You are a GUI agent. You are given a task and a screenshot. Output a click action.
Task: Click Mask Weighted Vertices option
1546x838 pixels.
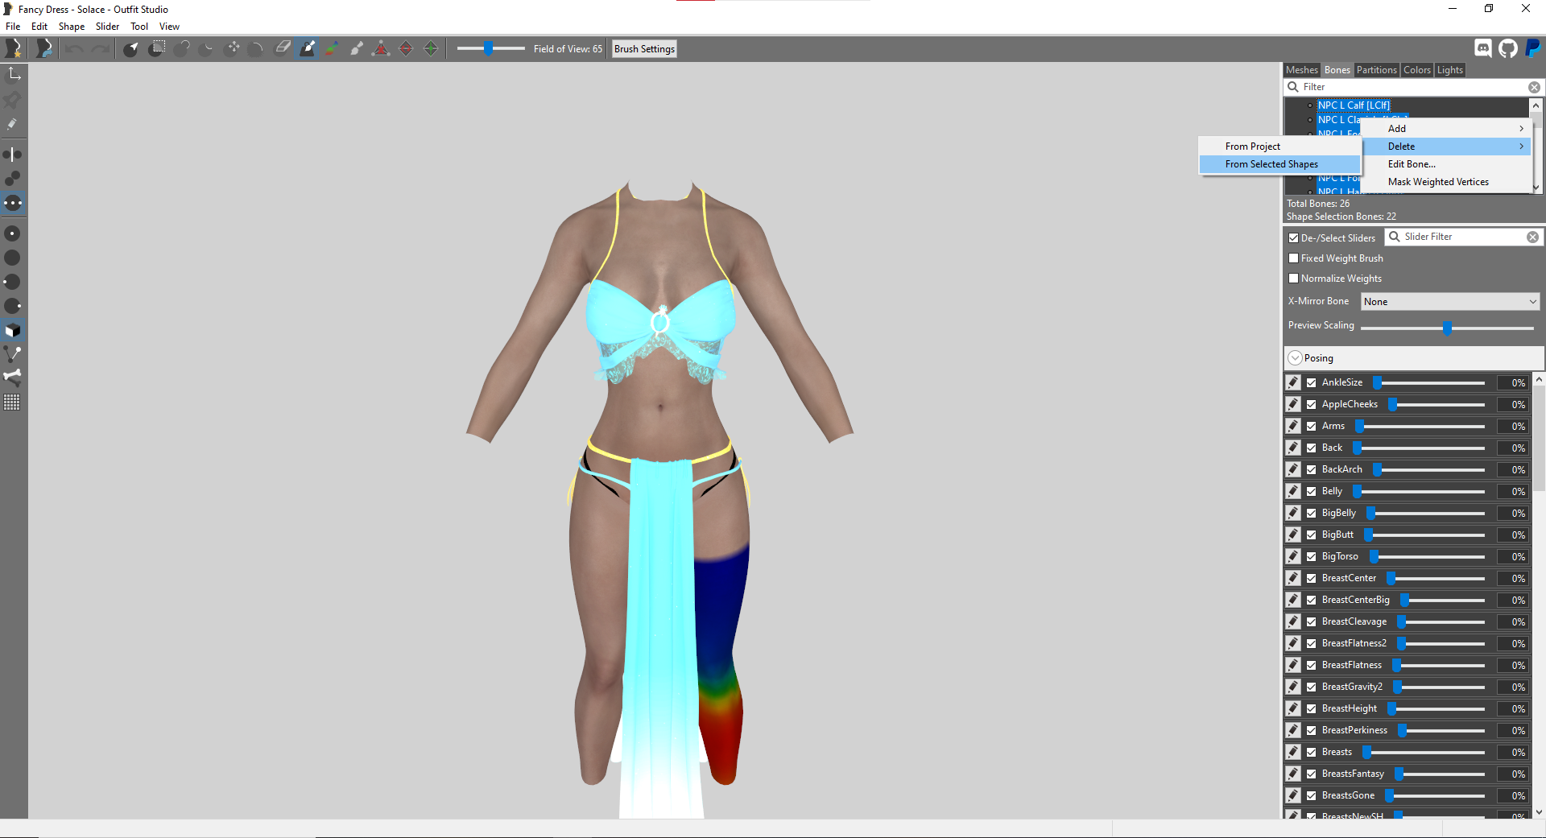click(1447, 182)
